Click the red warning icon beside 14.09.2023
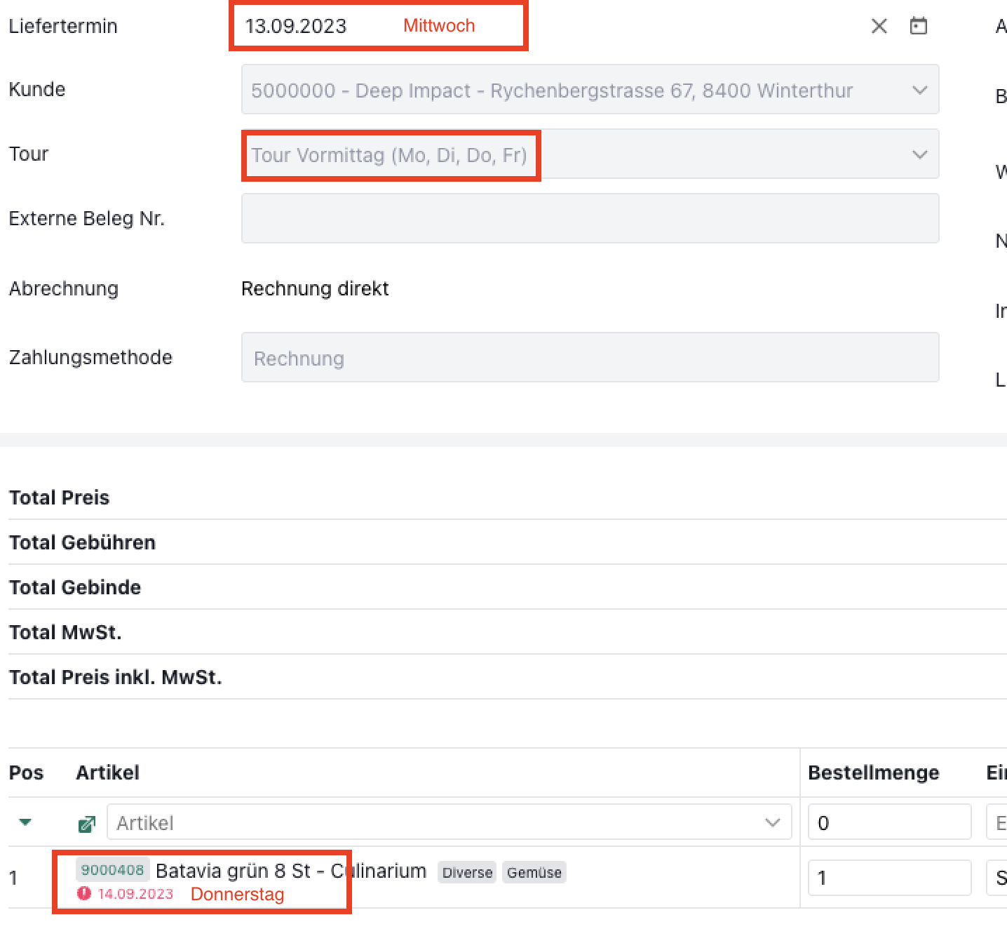This screenshot has height=936, width=1007. (84, 893)
